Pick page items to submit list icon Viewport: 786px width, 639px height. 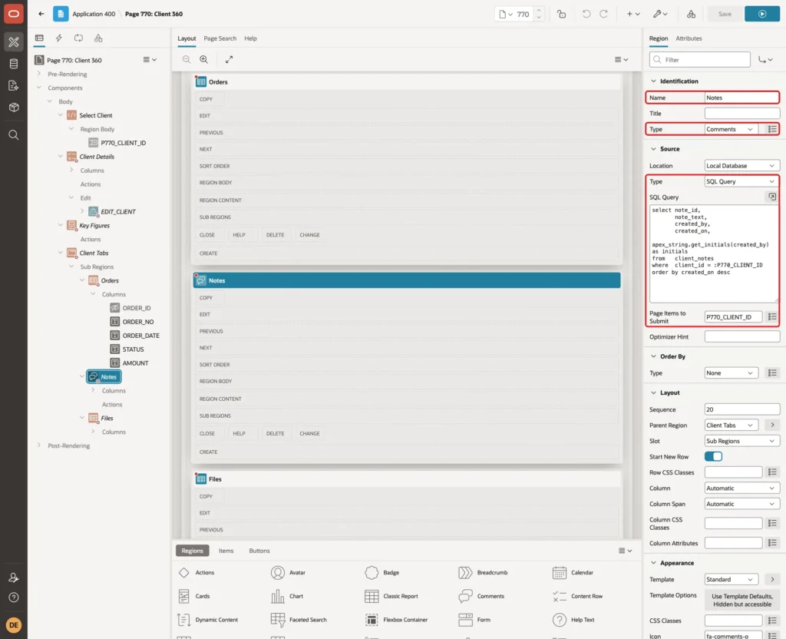[x=772, y=317]
